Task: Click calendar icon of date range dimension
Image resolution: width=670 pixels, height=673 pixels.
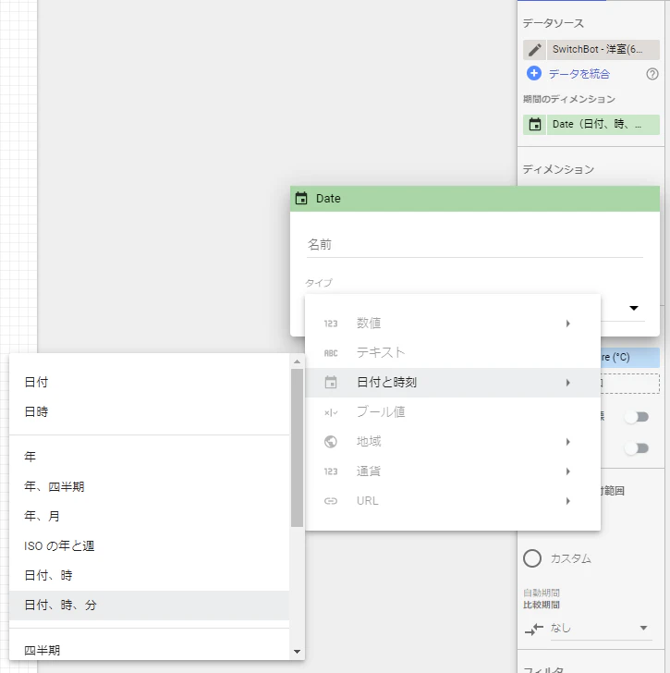Action: point(534,125)
